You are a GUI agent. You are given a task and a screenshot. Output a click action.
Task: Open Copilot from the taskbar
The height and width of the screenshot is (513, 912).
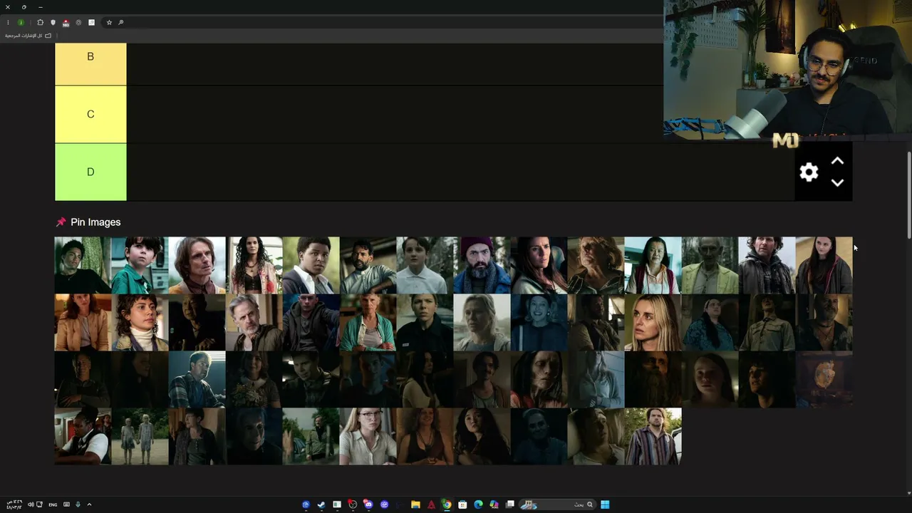(494, 504)
